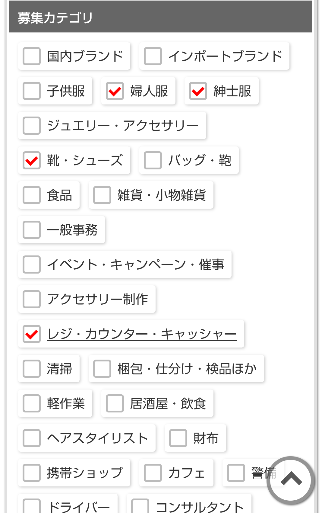Check the 一般事務 checkbox
The height and width of the screenshot is (513, 322).
click(32, 230)
